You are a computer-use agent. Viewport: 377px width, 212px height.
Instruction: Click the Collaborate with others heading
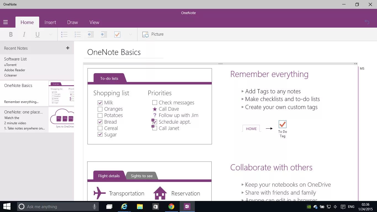(x=271, y=168)
